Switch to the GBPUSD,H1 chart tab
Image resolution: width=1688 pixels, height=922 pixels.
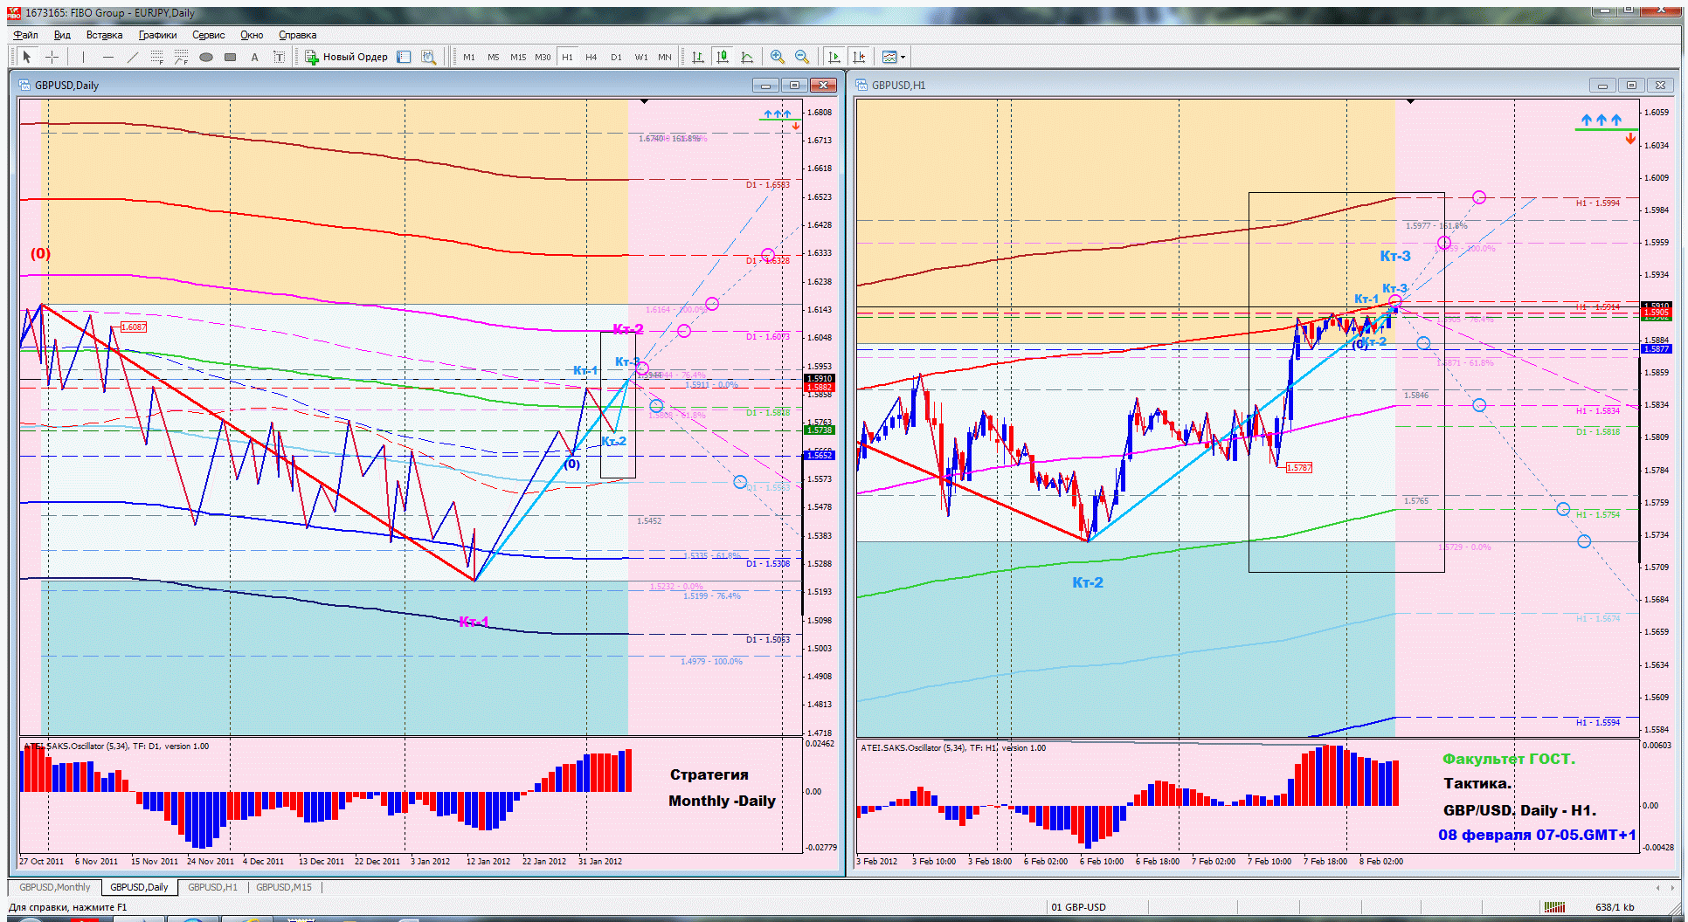[212, 887]
